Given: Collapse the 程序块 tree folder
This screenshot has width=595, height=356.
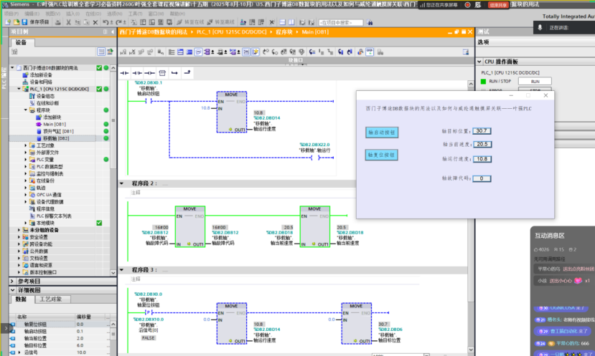Looking at the screenshot, I should point(26,110).
